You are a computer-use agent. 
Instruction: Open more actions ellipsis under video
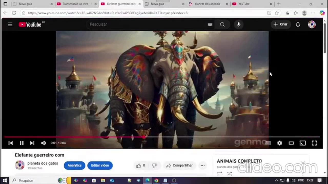(x=202, y=166)
